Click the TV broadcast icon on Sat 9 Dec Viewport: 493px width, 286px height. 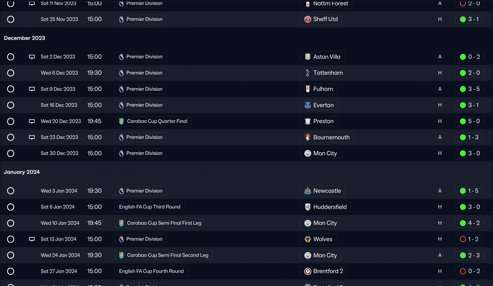pos(32,89)
